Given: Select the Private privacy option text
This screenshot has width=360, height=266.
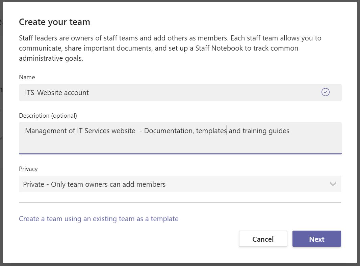Looking at the screenshot, I should pos(94,184).
